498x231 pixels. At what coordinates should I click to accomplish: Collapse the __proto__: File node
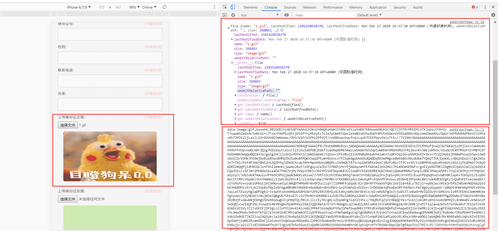point(232,63)
